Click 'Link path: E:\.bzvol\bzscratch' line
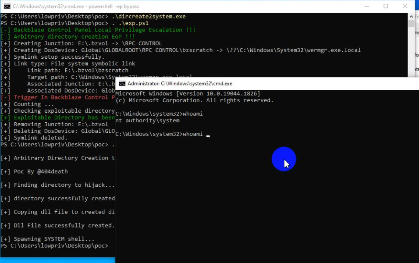 [64, 70]
